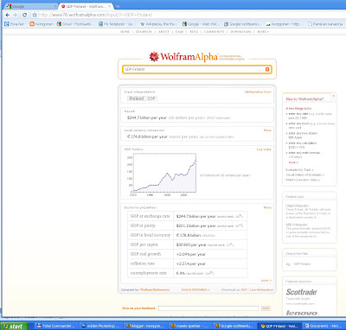Click the orange compute button in search box
Viewport: 346px width, 330px height.
(267, 69)
